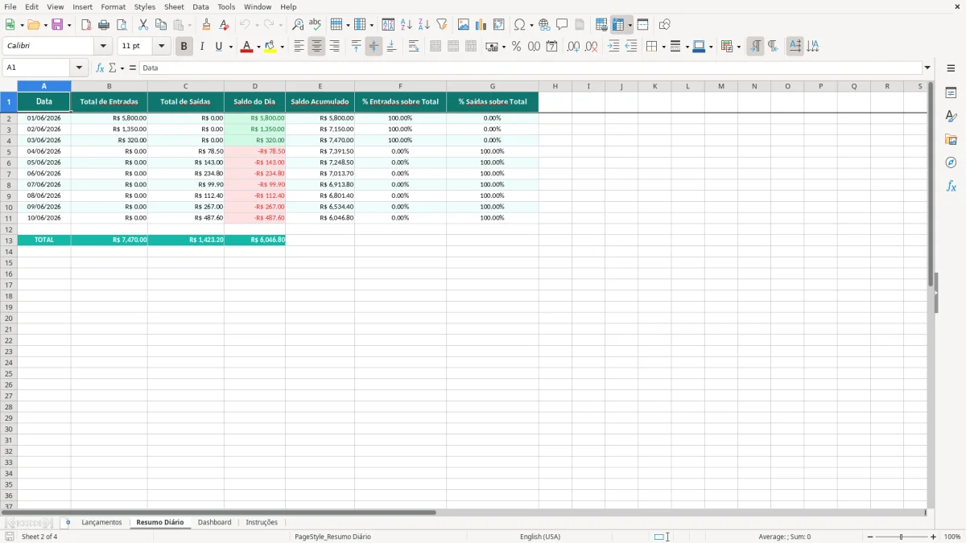This screenshot has width=966, height=543.
Task: Expand the Font Name dropdown
Action: click(103, 47)
